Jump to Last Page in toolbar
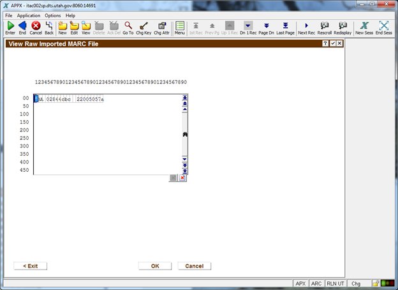 pyautogui.click(x=285, y=26)
